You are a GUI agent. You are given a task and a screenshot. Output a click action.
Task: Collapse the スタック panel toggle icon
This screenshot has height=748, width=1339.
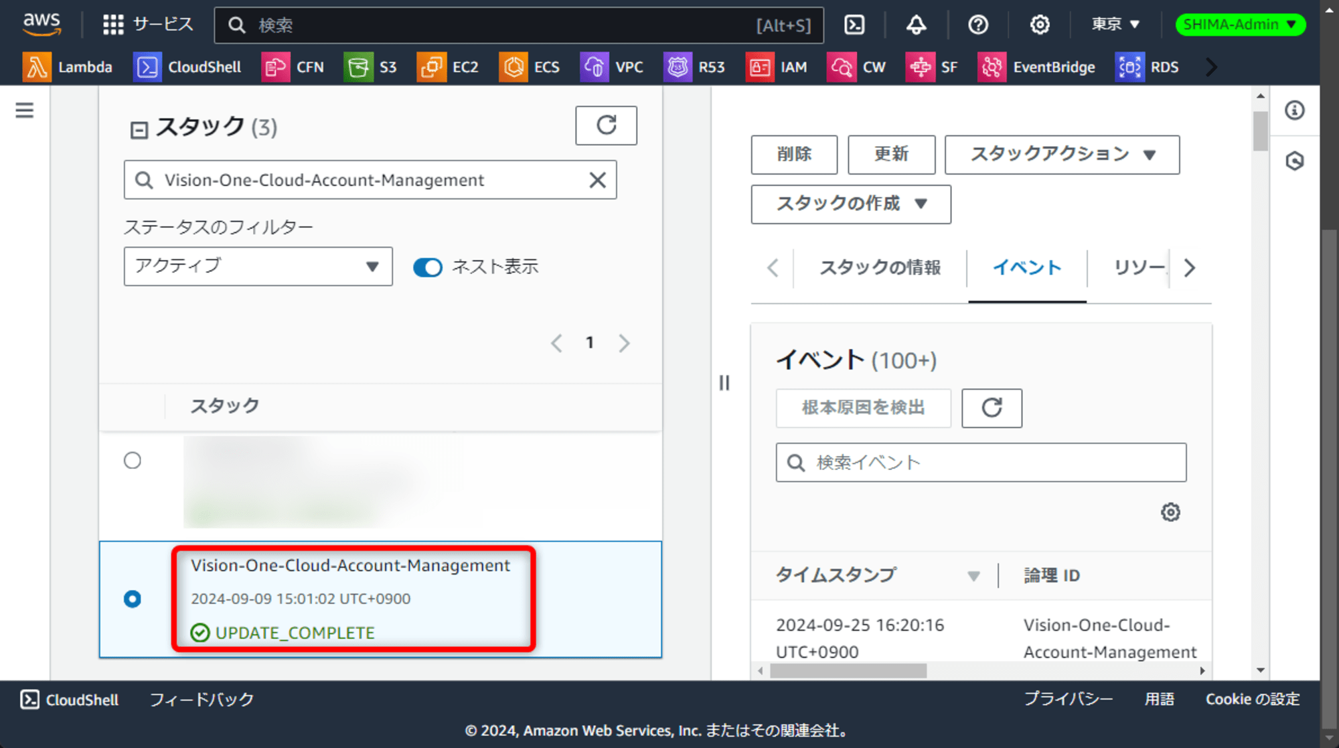139,129
